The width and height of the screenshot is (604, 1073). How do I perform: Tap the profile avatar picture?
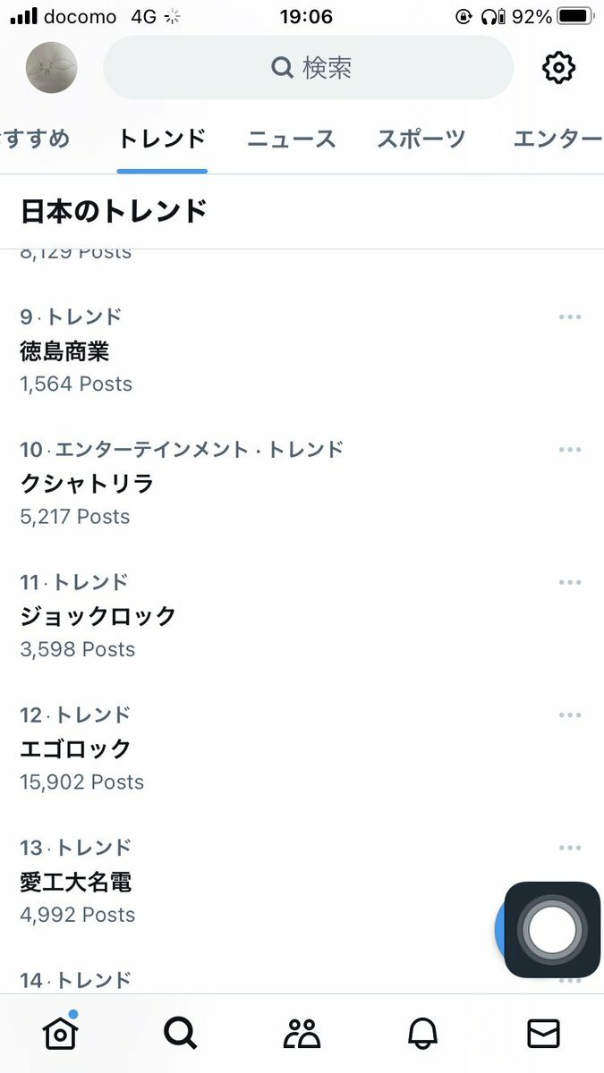(x=51, y=68)
